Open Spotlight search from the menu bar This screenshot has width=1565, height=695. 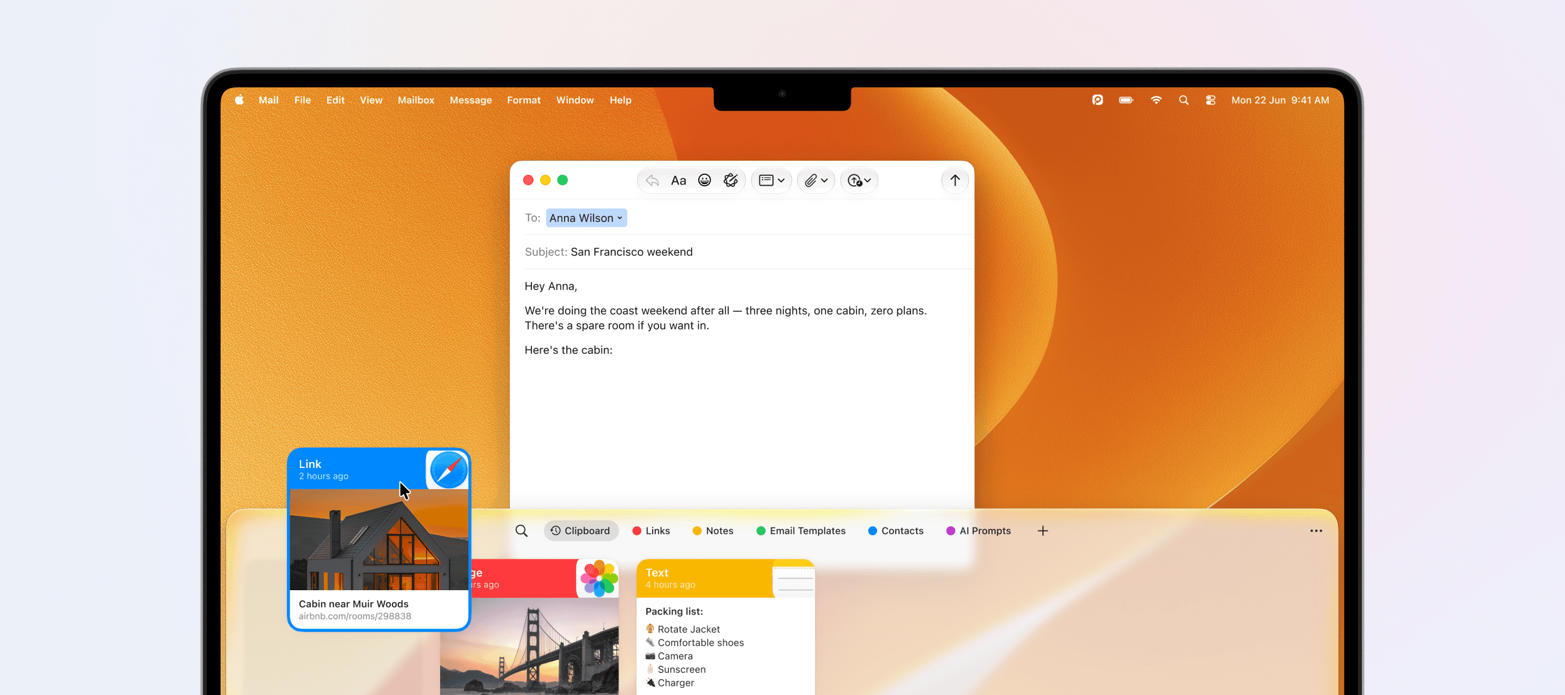[x=1184, y=100]
